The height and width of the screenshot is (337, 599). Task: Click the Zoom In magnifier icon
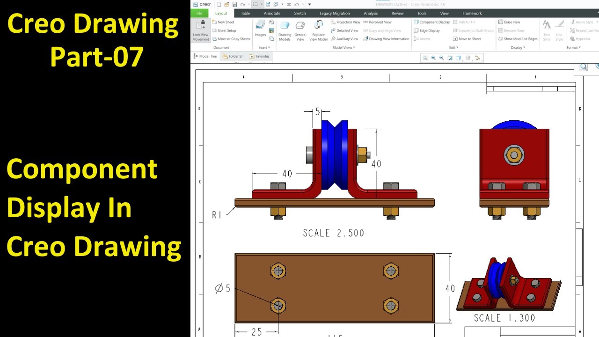[433, 58]
